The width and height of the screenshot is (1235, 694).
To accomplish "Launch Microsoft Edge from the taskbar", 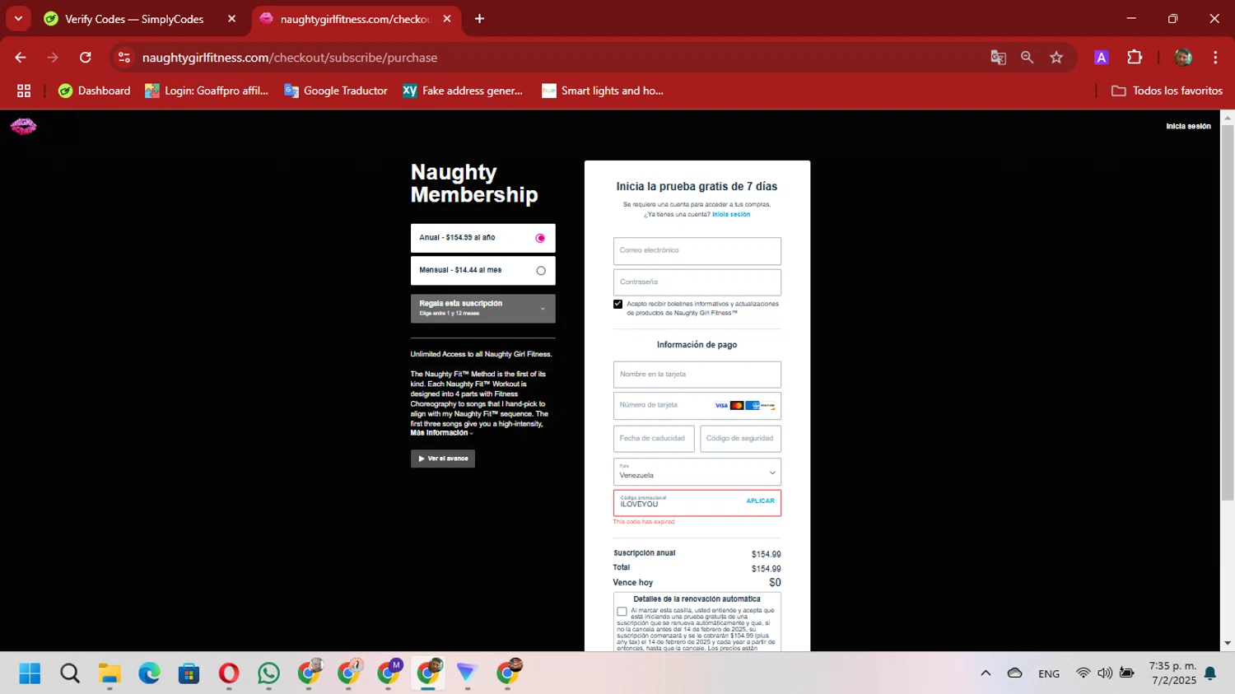I will [149, 673].
